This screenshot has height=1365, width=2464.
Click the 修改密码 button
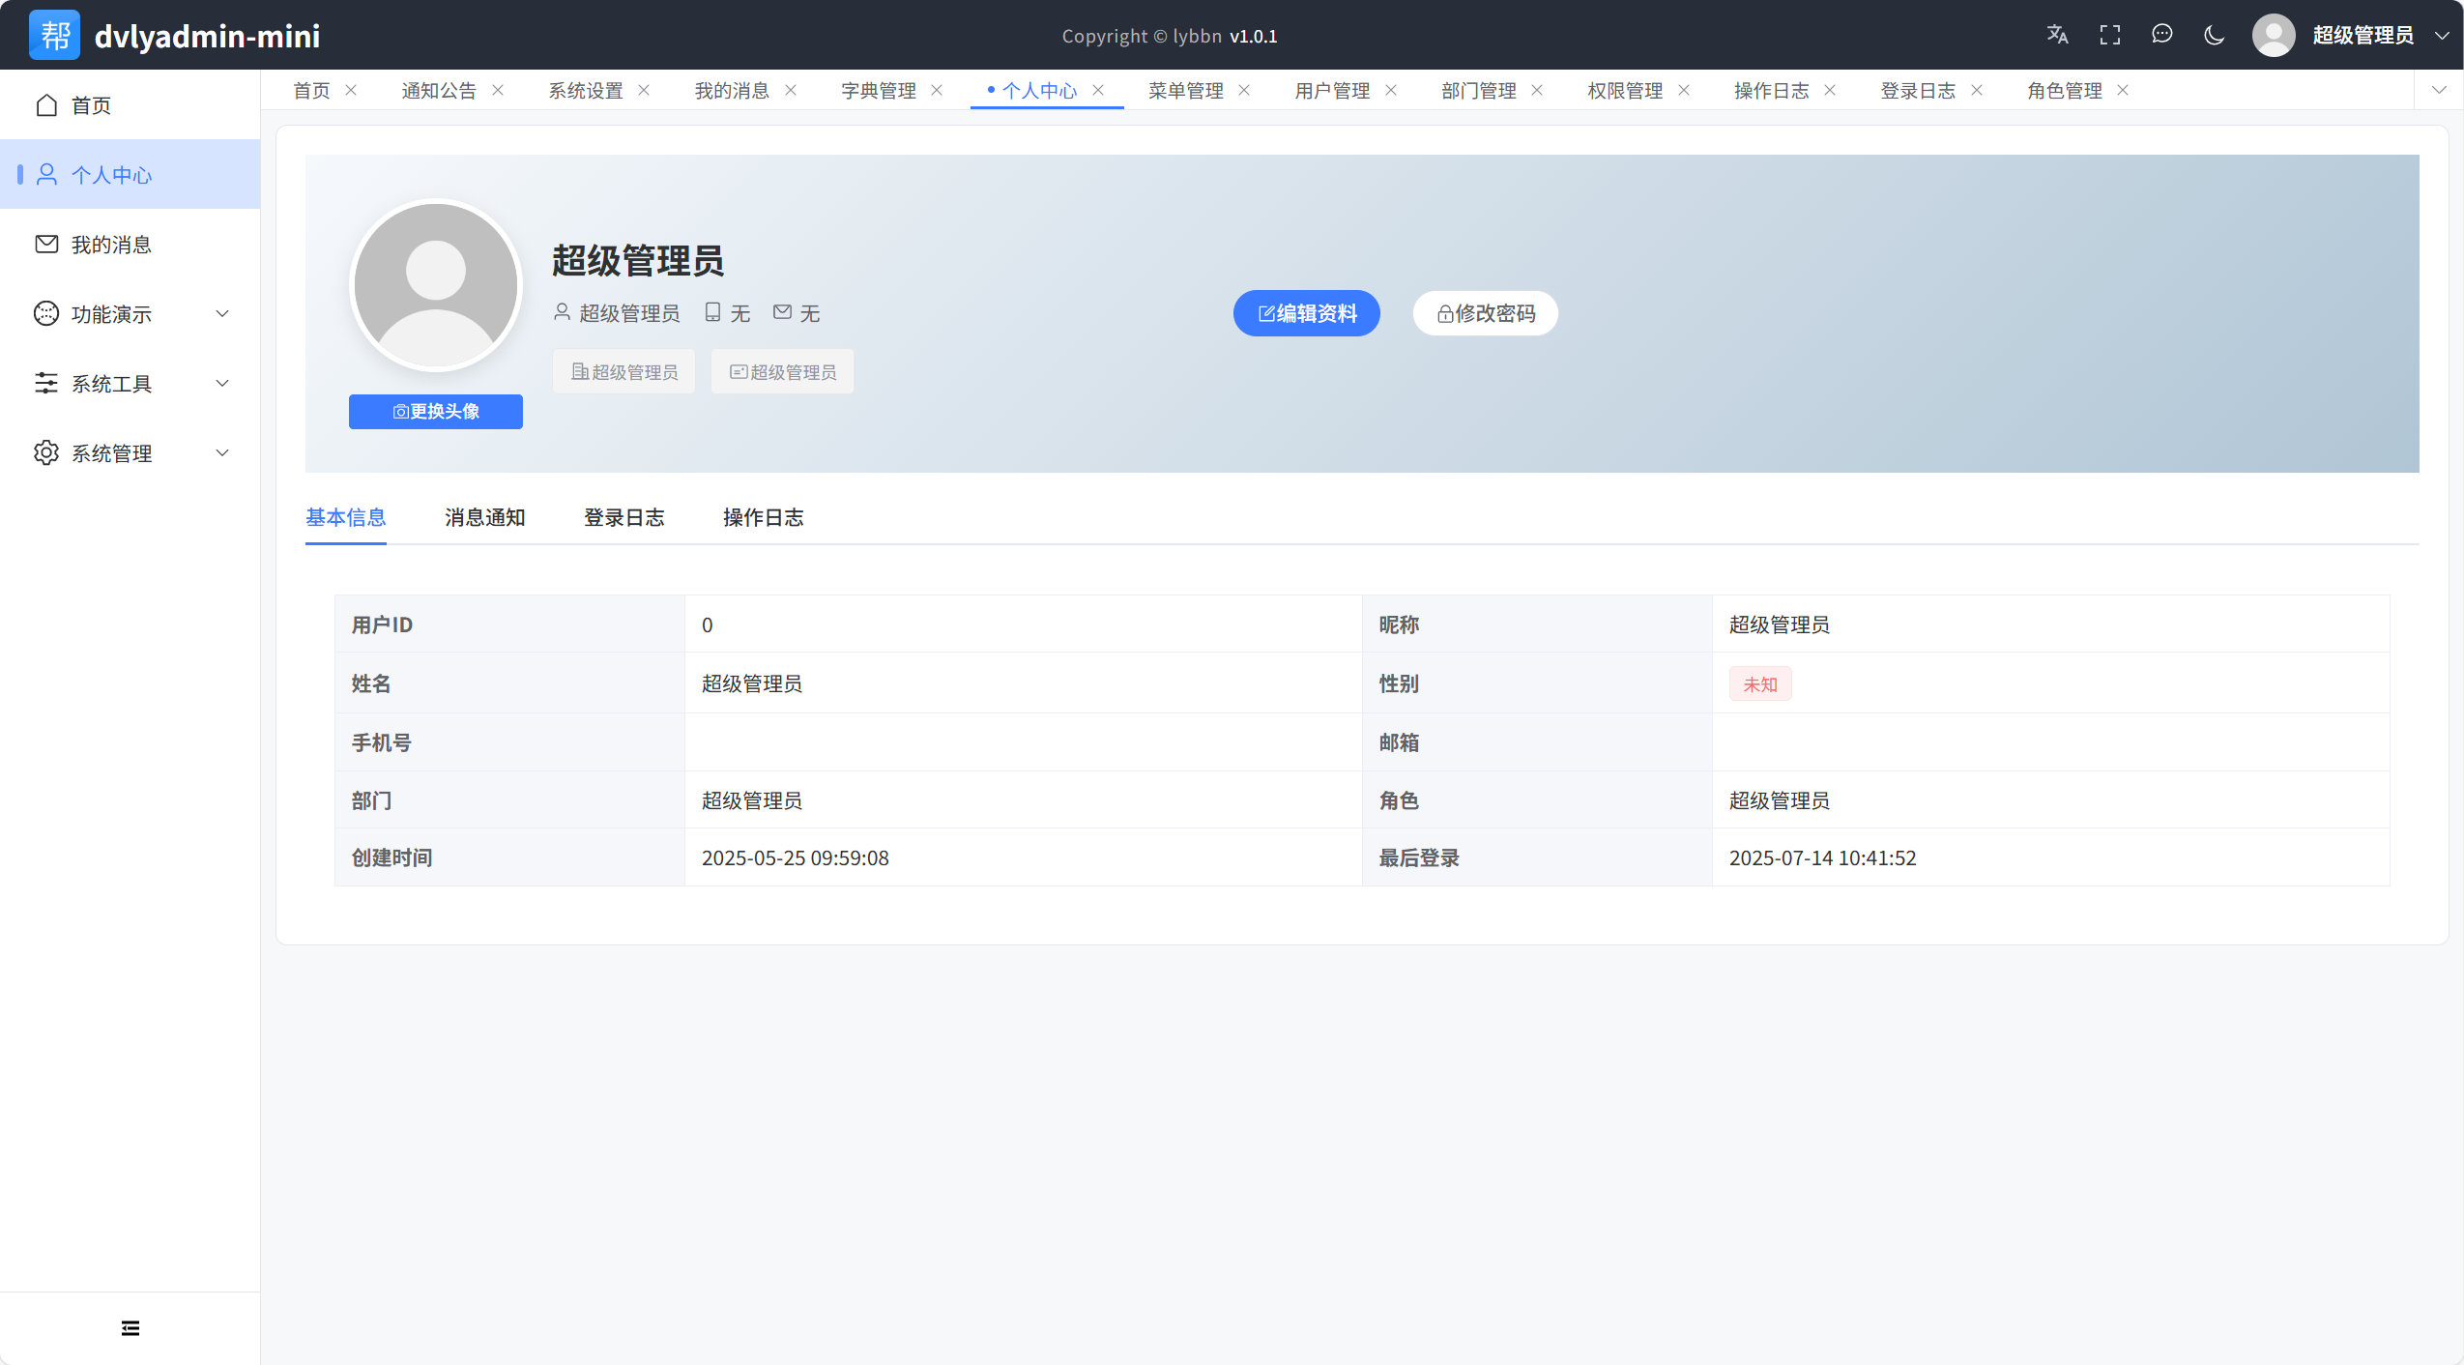pos(1486,313)
